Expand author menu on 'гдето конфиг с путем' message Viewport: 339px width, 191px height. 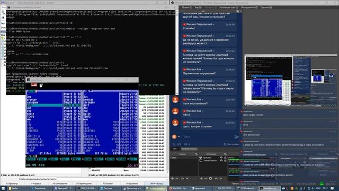(202, 123)
